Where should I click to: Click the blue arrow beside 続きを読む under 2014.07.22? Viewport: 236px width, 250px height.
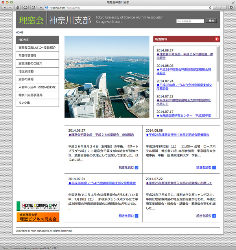pos(214,216)
